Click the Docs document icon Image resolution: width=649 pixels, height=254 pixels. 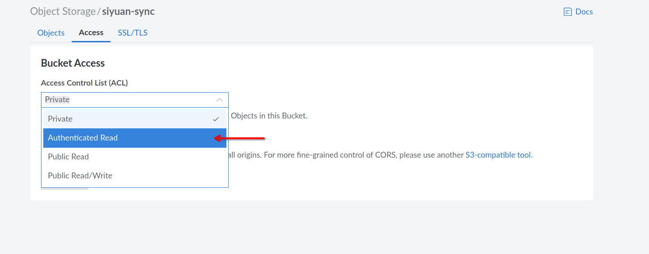[x=567, y=12]
